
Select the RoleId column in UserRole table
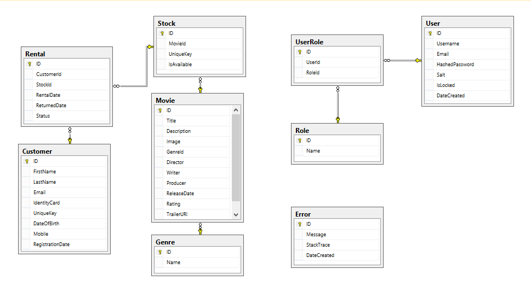click(313, 73)
